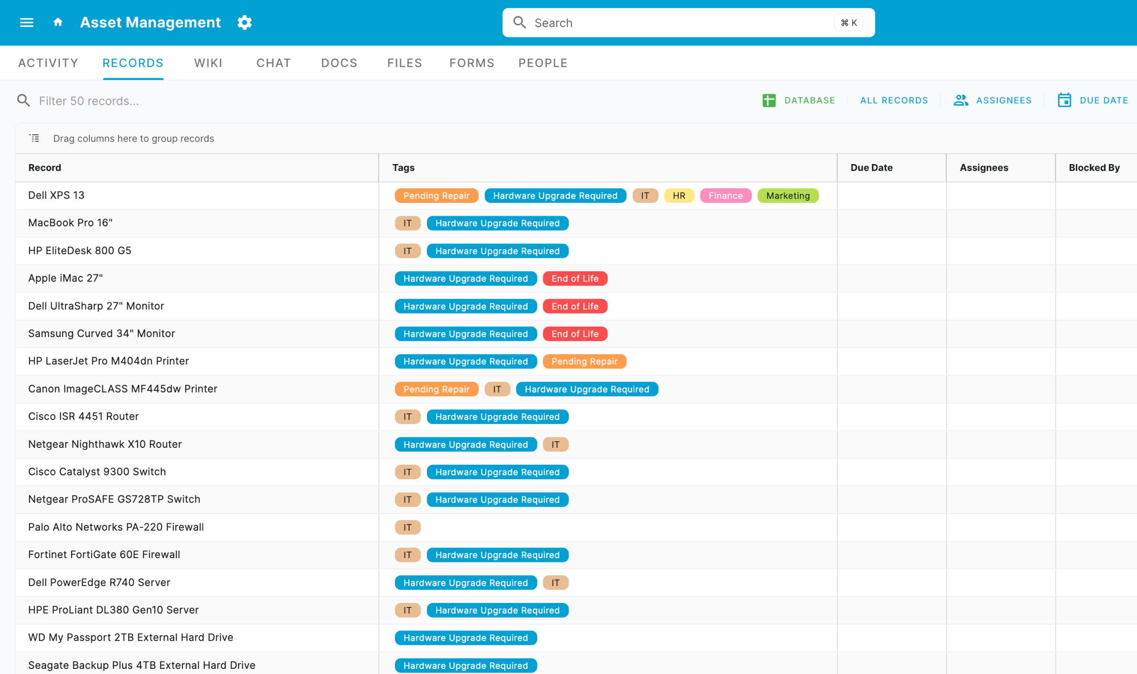Image resolution: width=1137 pixels, height=674 pixels.
Task: Click the Tags column header
Action: click(x=608, y=168)
